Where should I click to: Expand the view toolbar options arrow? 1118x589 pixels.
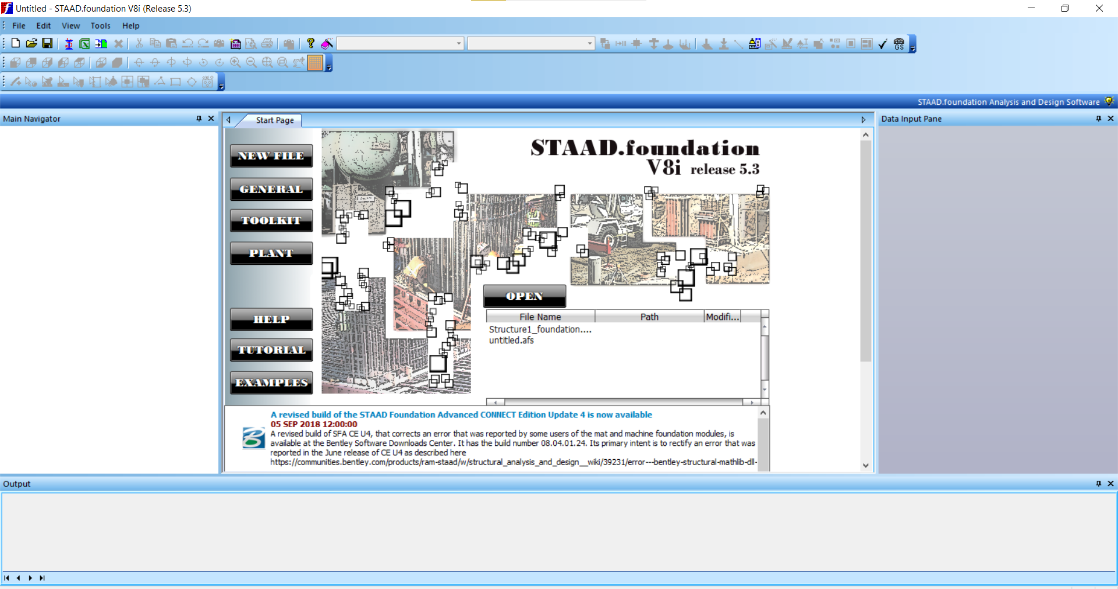coord(329,67)
